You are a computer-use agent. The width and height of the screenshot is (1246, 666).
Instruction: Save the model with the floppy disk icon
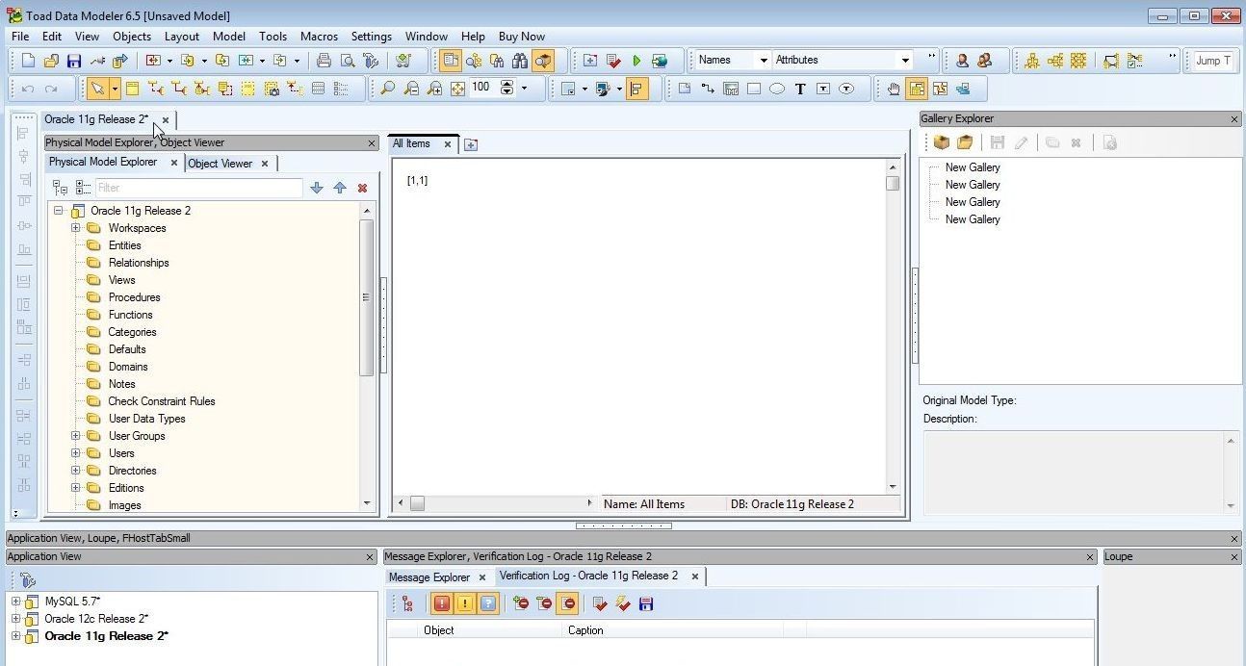[x=74, y=61]
